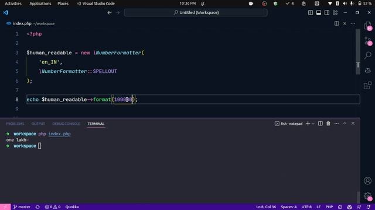Click the SPELLOUT constant in code
This screenshot has width=375, height=210.
pyautogui.click(x=105, y=71)
